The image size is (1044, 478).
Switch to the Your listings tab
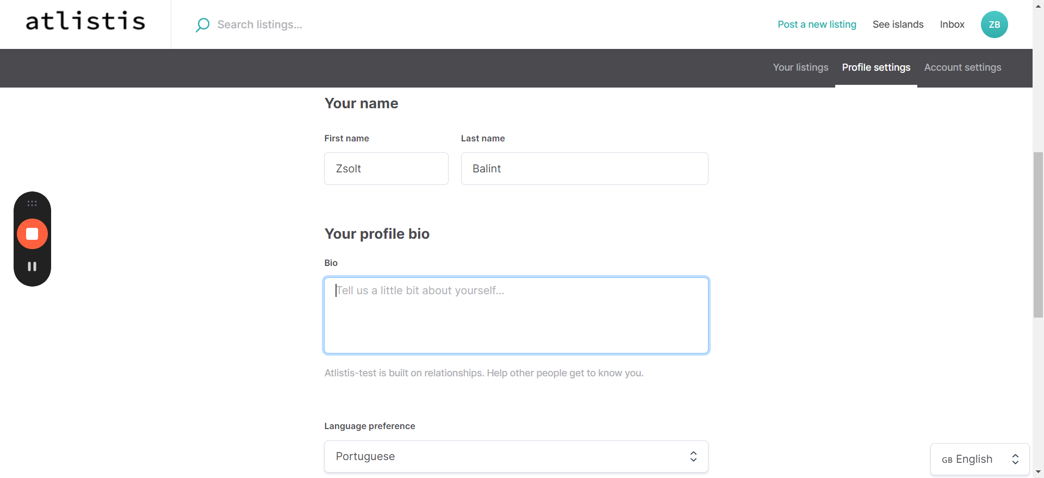click(x=800, y=67)
